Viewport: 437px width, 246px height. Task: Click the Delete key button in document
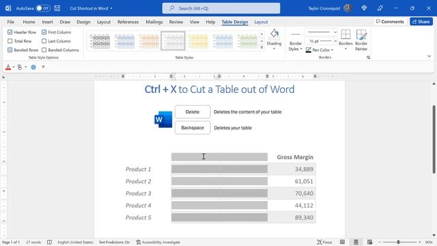coord(193,112)
